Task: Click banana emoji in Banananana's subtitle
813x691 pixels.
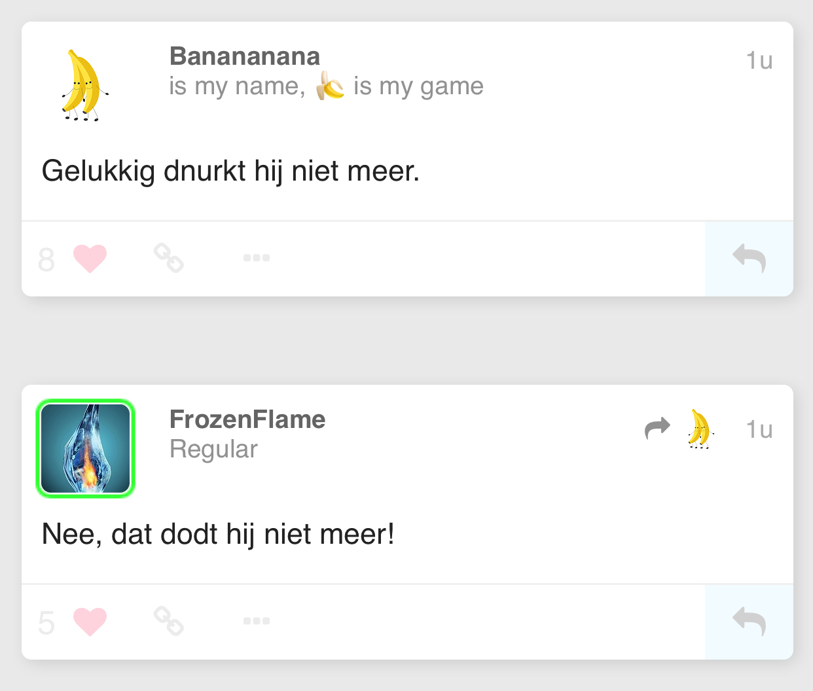Action: [330, 86]
